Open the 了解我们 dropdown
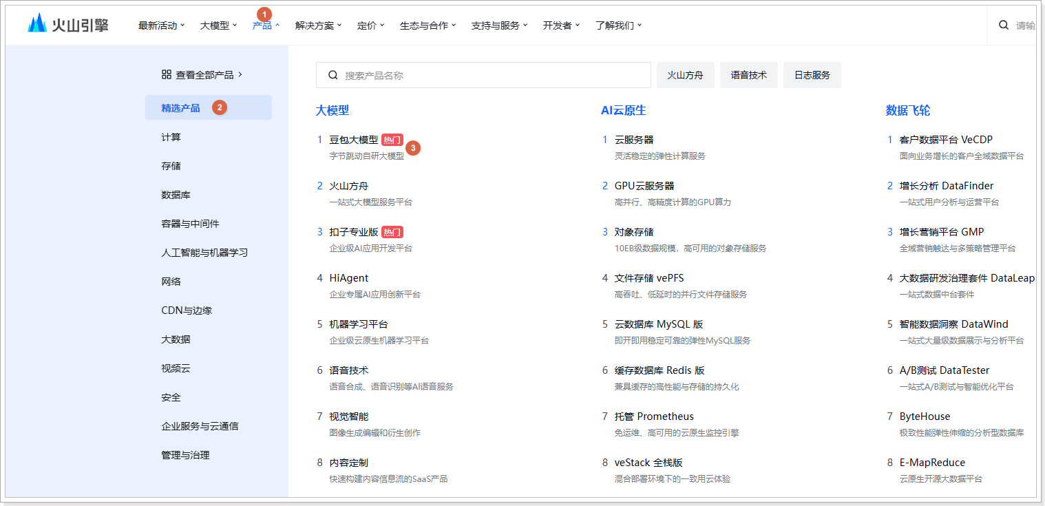The height and width of the screenshot is (506, 1045). pyautogui.click(x=619, y=25)
